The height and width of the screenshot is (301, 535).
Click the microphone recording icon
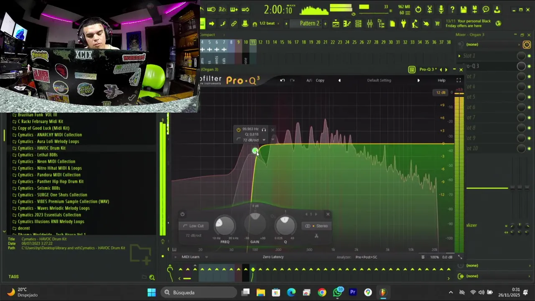(441, 10)
